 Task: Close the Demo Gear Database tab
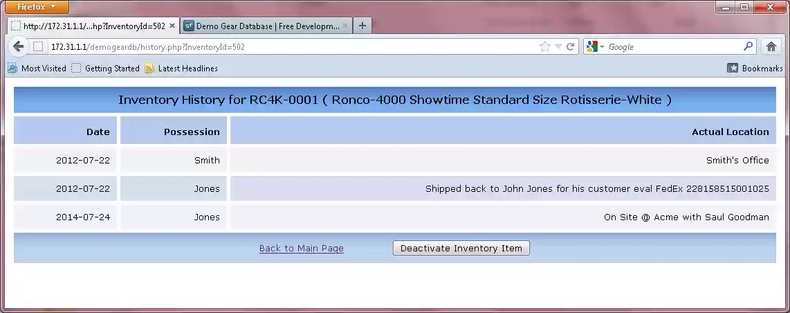[345, 26]
